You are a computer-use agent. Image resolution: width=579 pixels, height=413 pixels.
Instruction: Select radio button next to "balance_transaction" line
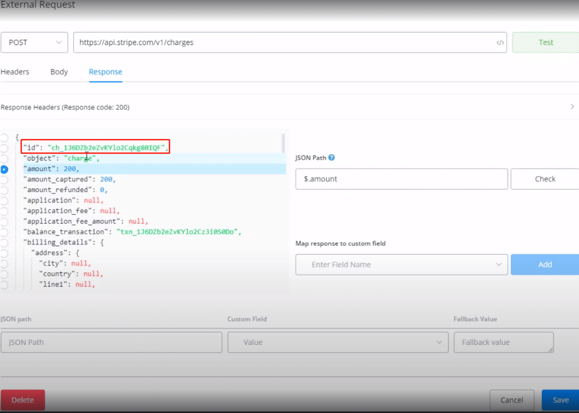pos(4,232)
